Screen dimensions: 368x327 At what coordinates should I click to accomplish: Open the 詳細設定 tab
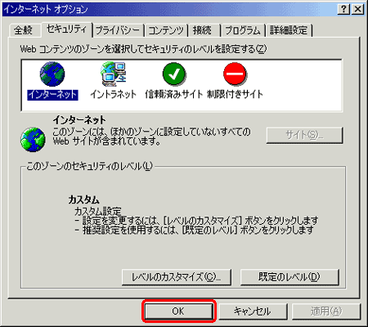pyautogui.click(x=289, y=30)
